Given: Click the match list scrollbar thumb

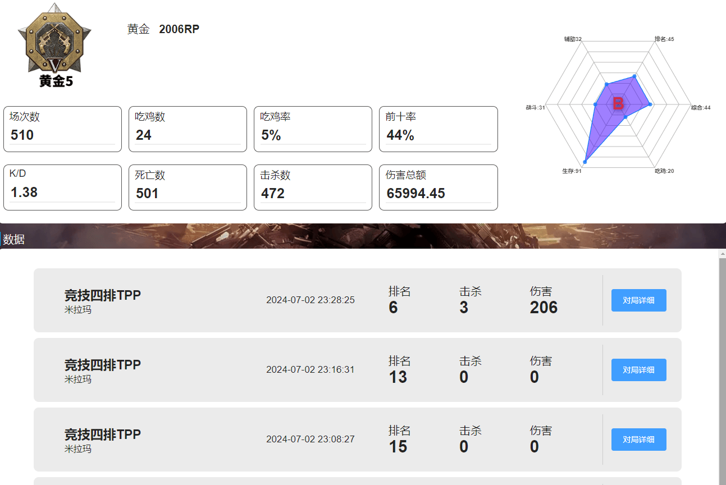Looking at the screenshot, I should 722,370.
